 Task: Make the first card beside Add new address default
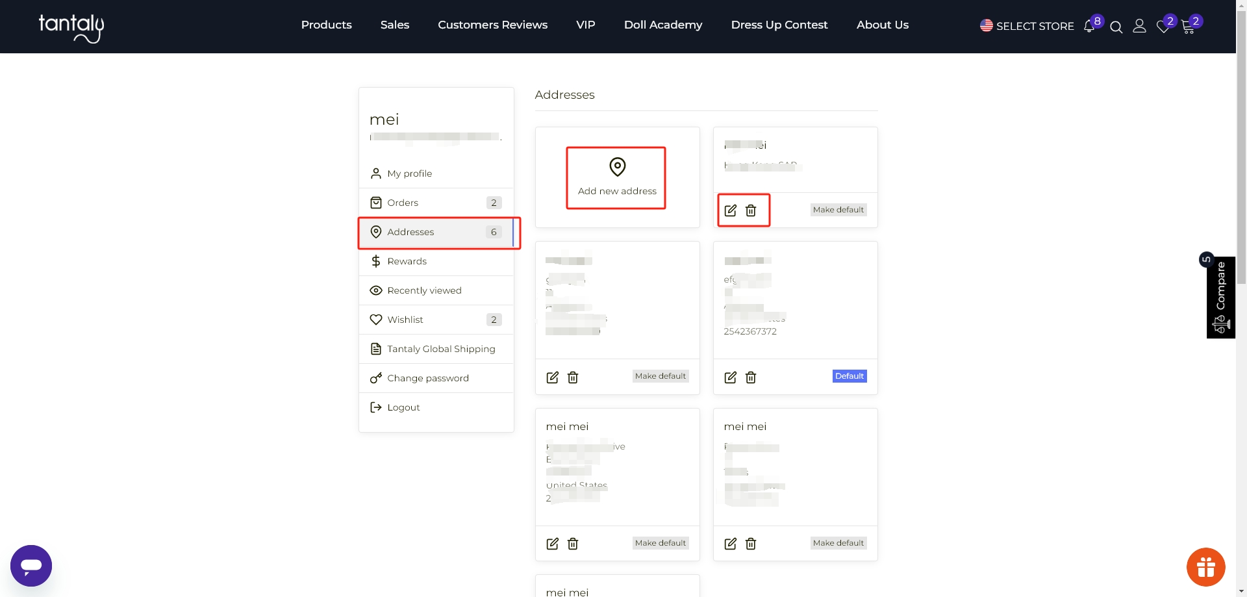coord(838,210)
